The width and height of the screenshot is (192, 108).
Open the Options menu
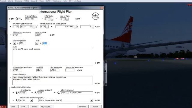pyautogui.click(x=18, y=1)
